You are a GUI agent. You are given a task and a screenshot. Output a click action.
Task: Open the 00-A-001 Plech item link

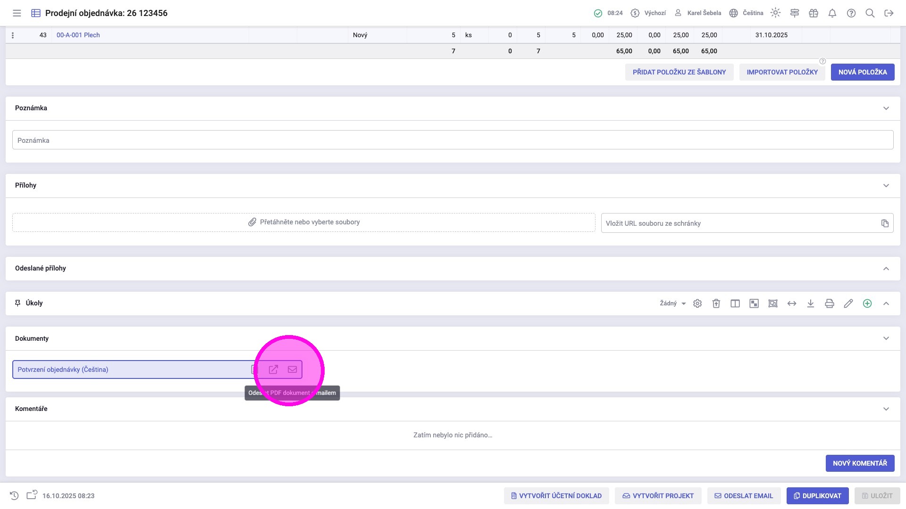[x=78, y=35]
